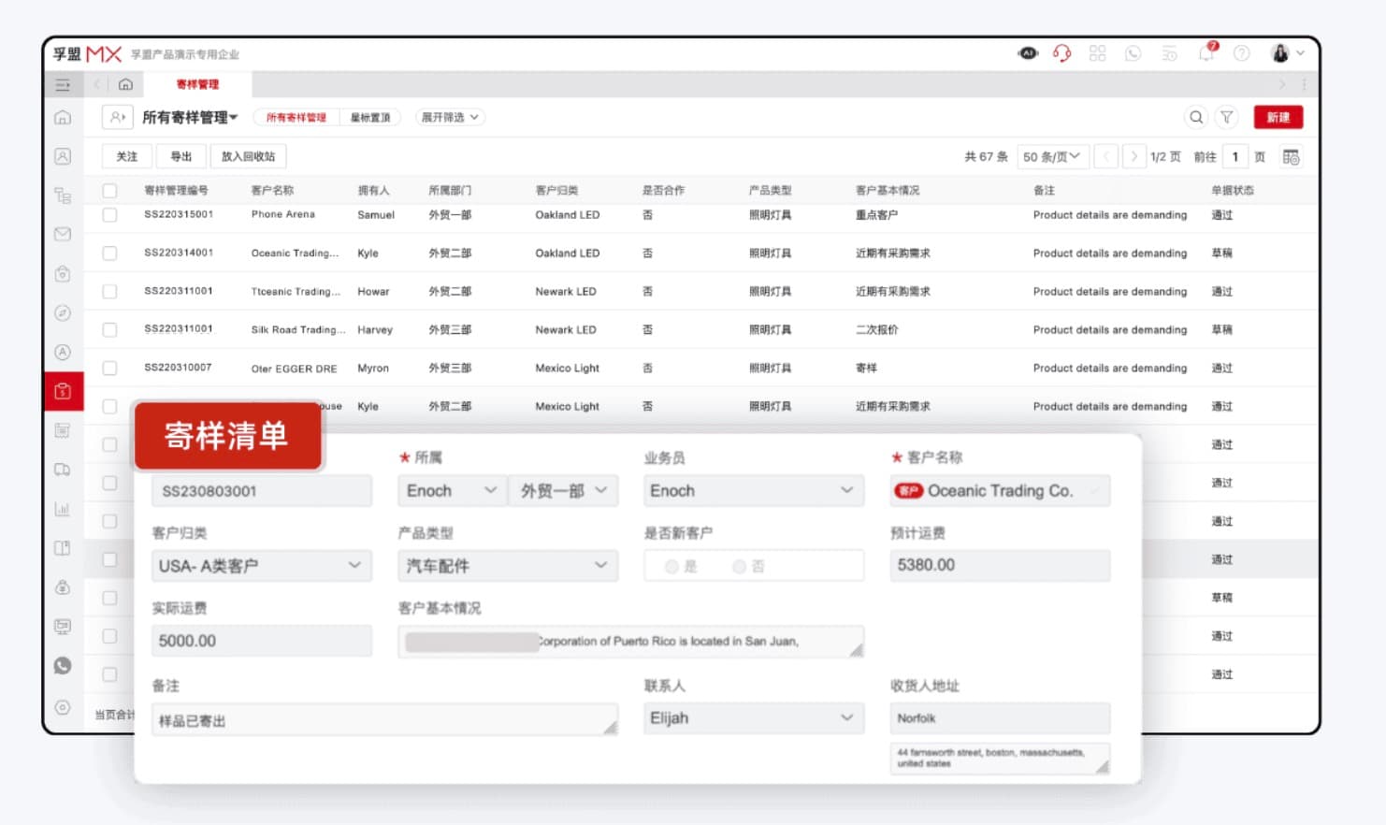Open the AI assistant icon in header

click(1028, 53)
